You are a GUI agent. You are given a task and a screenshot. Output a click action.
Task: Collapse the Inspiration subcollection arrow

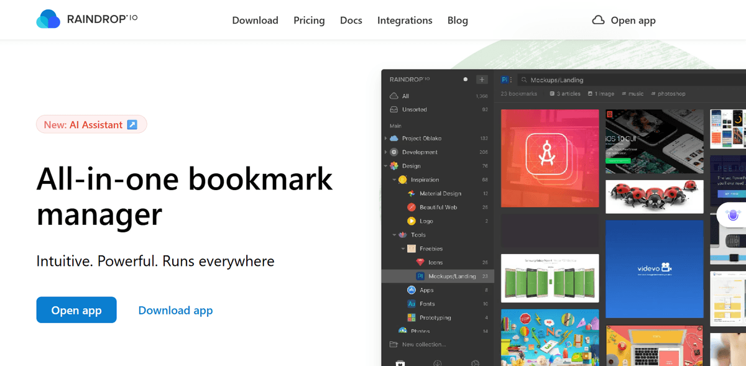[394, 180]
